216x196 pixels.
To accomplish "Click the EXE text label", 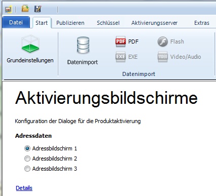I will point(133,57).
